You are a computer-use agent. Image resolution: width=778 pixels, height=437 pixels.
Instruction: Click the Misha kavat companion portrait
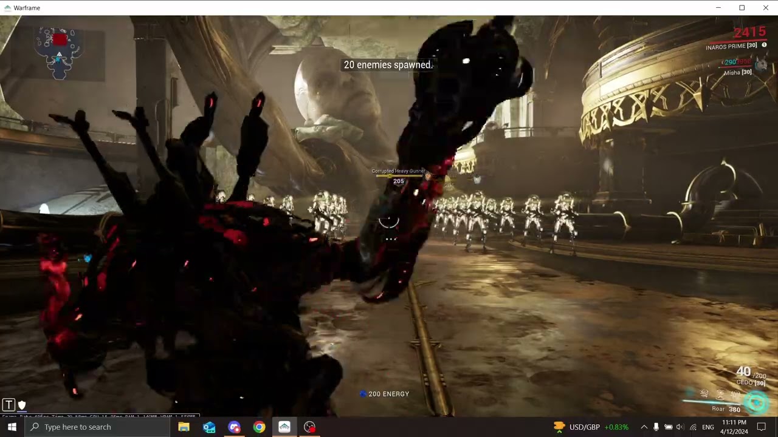pyautogui.click(x=762, y=64)
